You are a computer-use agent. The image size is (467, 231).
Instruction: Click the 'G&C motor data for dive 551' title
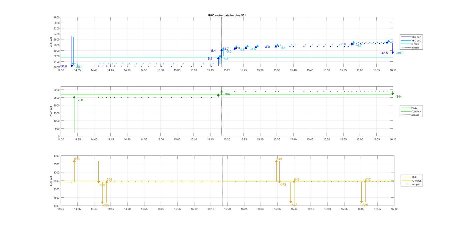(227, 15)
